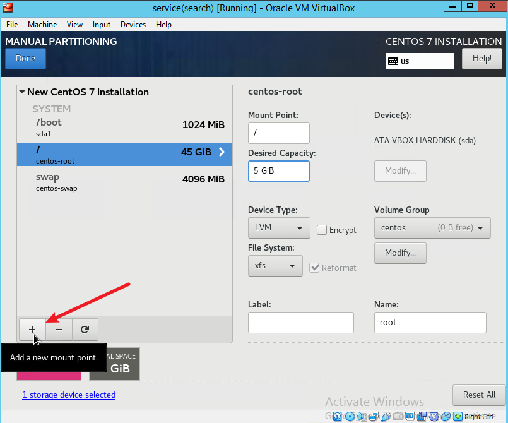The height and width of the screenshot is (423, 508).
Task: Click Modify under Volume Group
Action: pos(400,253)
